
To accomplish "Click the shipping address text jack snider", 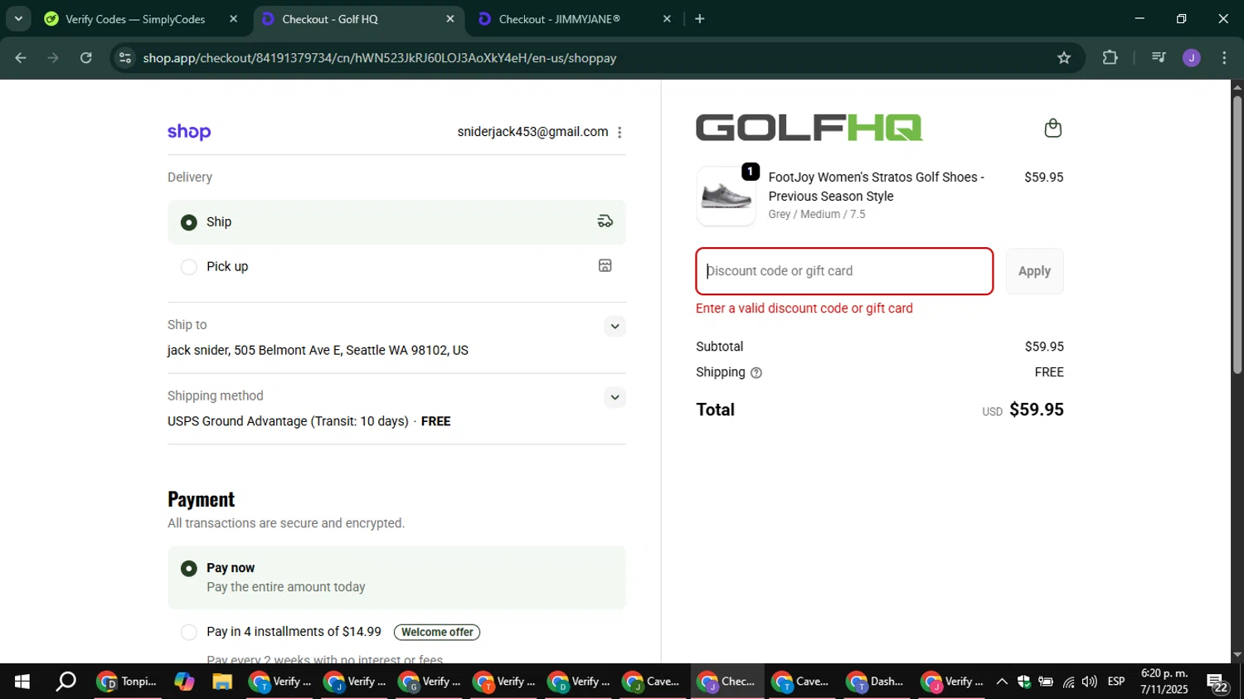I will pyautogui.click(x=318, y=351).
